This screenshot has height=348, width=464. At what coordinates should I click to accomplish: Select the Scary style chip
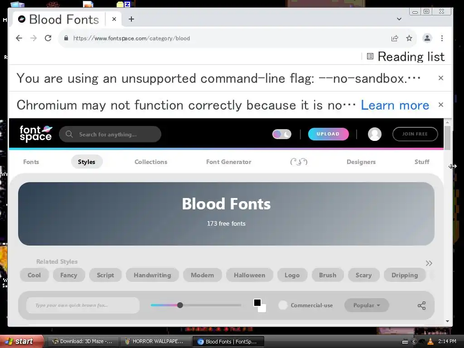pyautogui.click(x=364, y=275)
